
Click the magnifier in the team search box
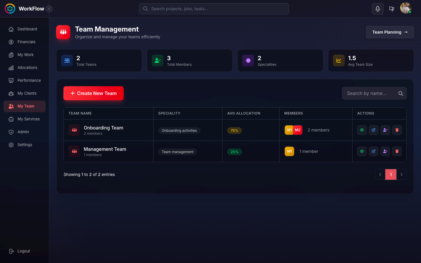[401, 93]
